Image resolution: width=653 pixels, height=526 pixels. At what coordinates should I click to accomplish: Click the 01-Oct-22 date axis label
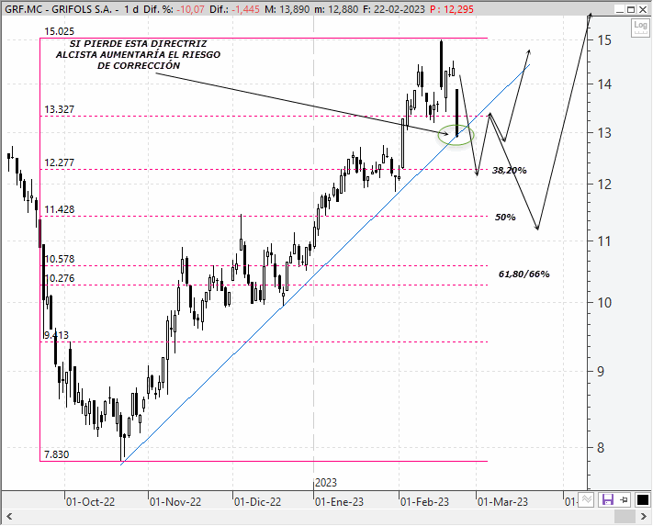90,502
